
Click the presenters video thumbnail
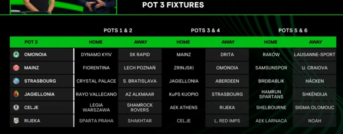[x=64, y=7]
